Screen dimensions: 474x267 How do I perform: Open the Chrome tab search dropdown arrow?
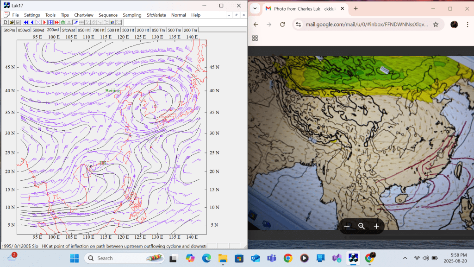click(x=255, y=8)
